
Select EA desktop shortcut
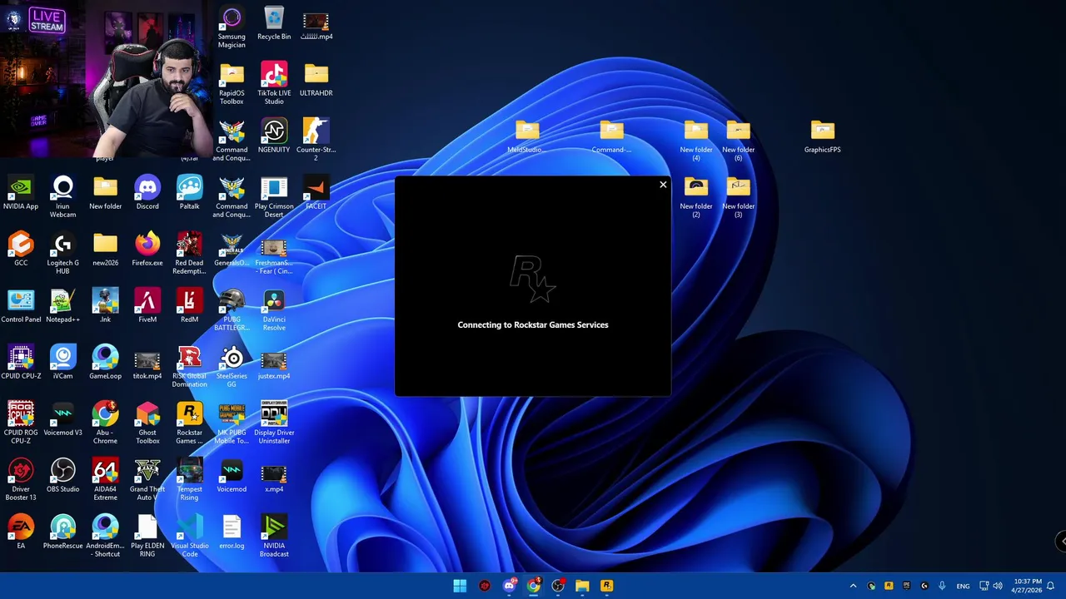tap(21, 532)
